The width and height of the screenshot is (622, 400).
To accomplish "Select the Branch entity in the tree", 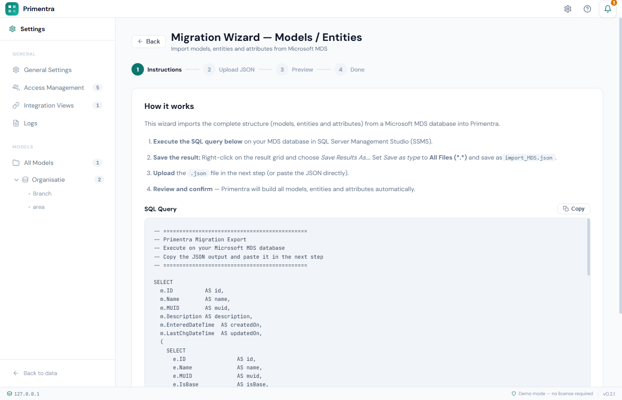I will point(42,193).
